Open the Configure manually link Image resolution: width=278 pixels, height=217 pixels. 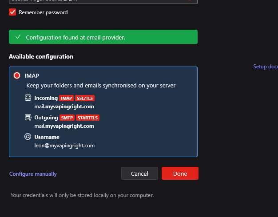[x=33, y=174]
